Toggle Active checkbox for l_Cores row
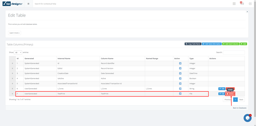 coord(180,89)
